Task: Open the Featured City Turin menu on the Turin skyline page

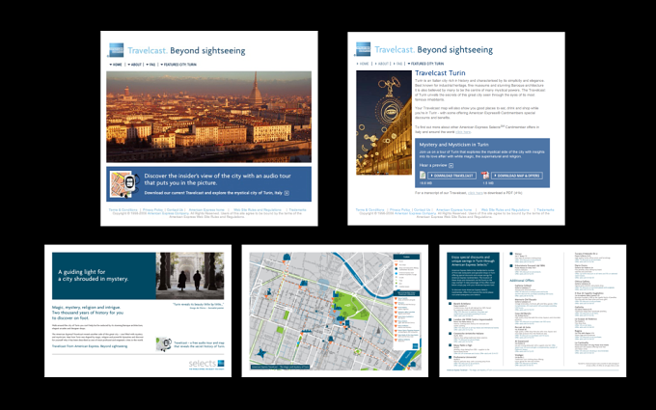Action: coord(178,65)
